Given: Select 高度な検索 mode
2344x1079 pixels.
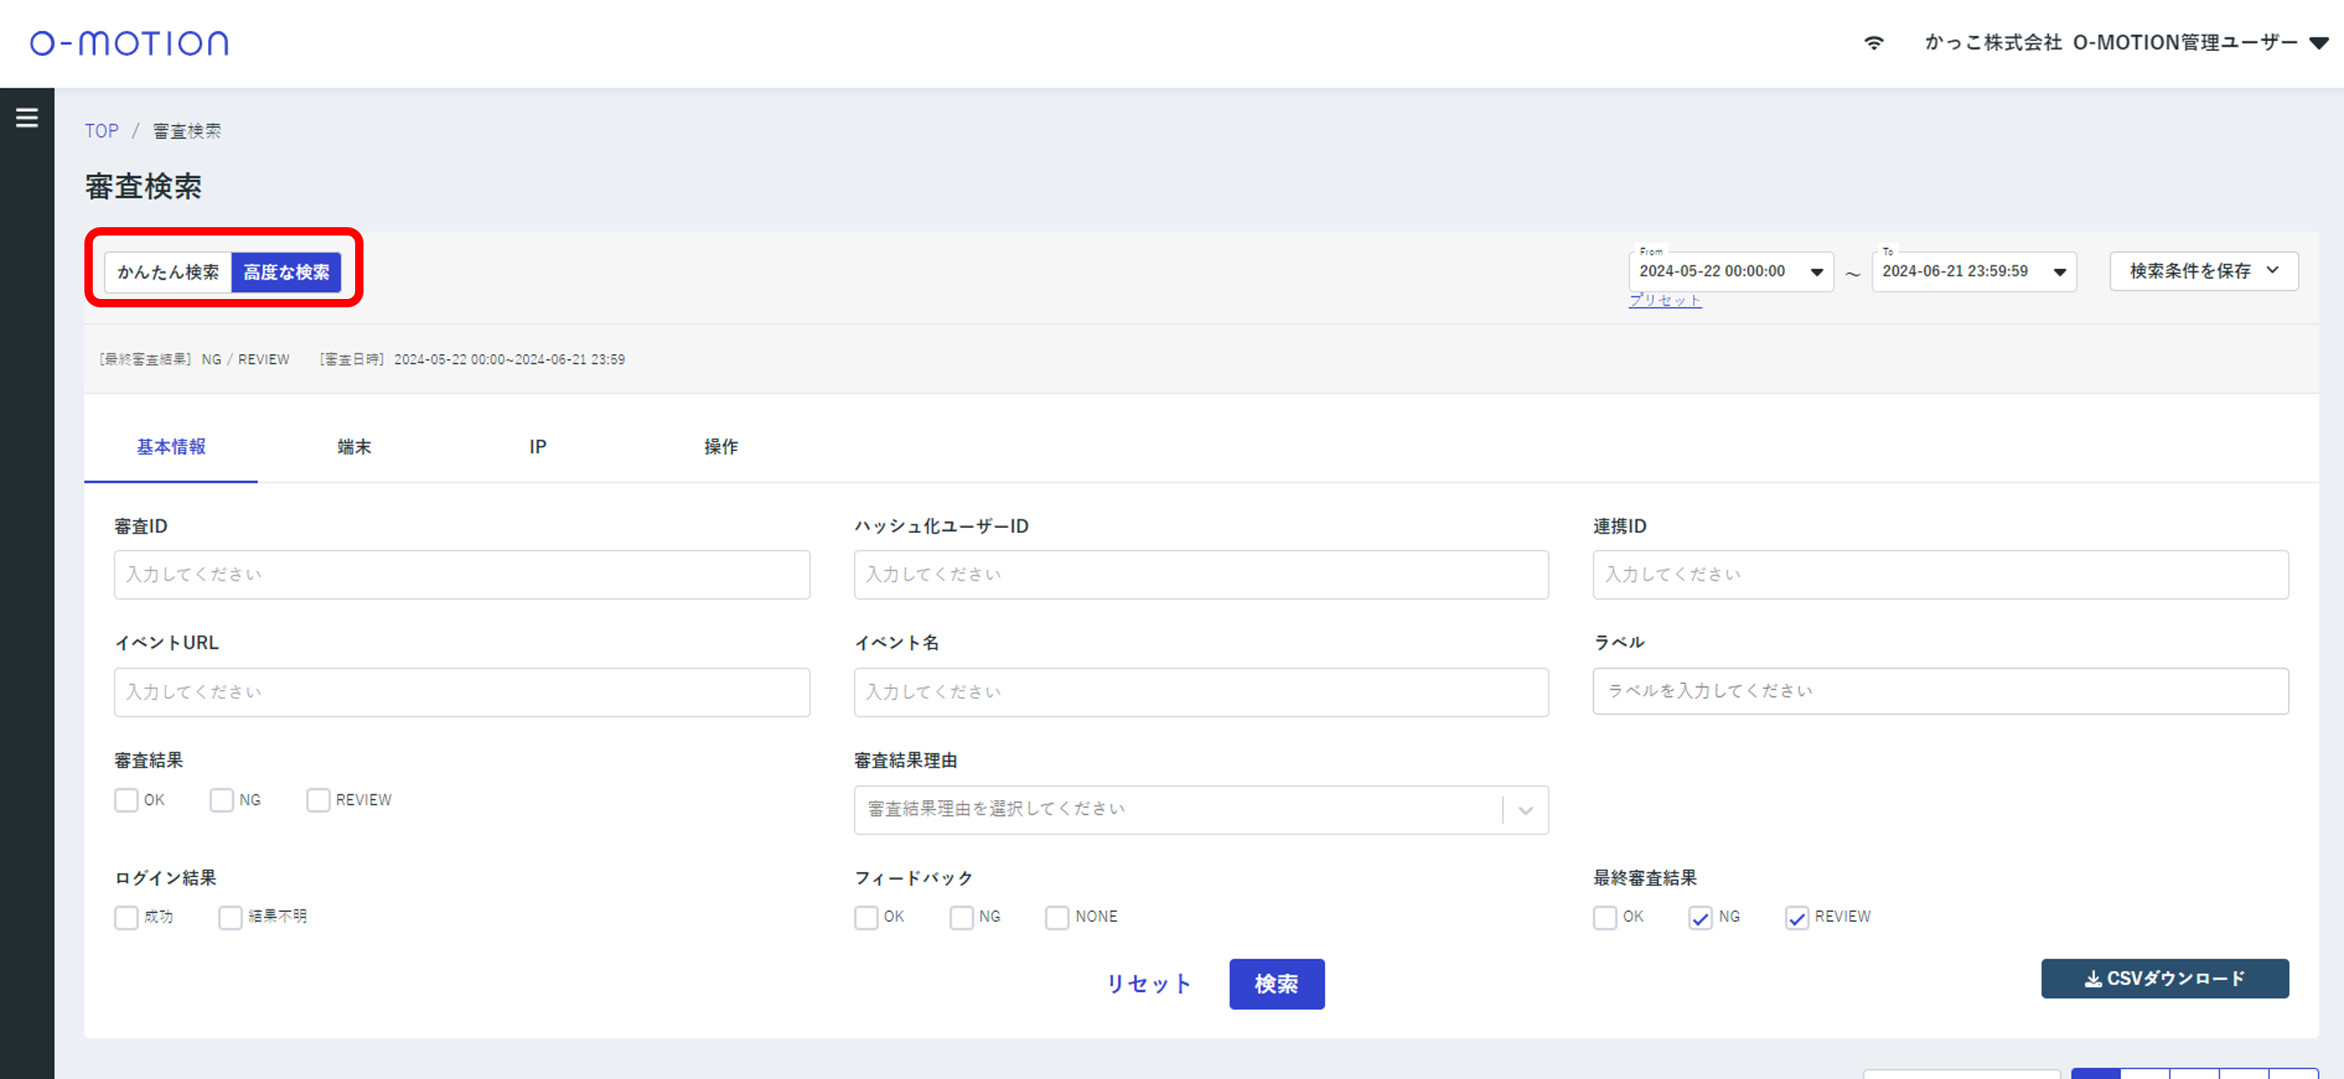Looking at the screenshot, I should [x=287, y=271].
